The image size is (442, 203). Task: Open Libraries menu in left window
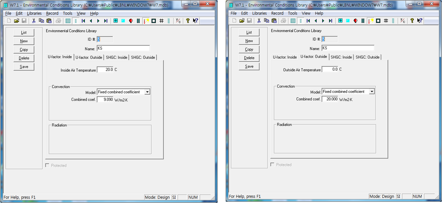pos(34,13)
